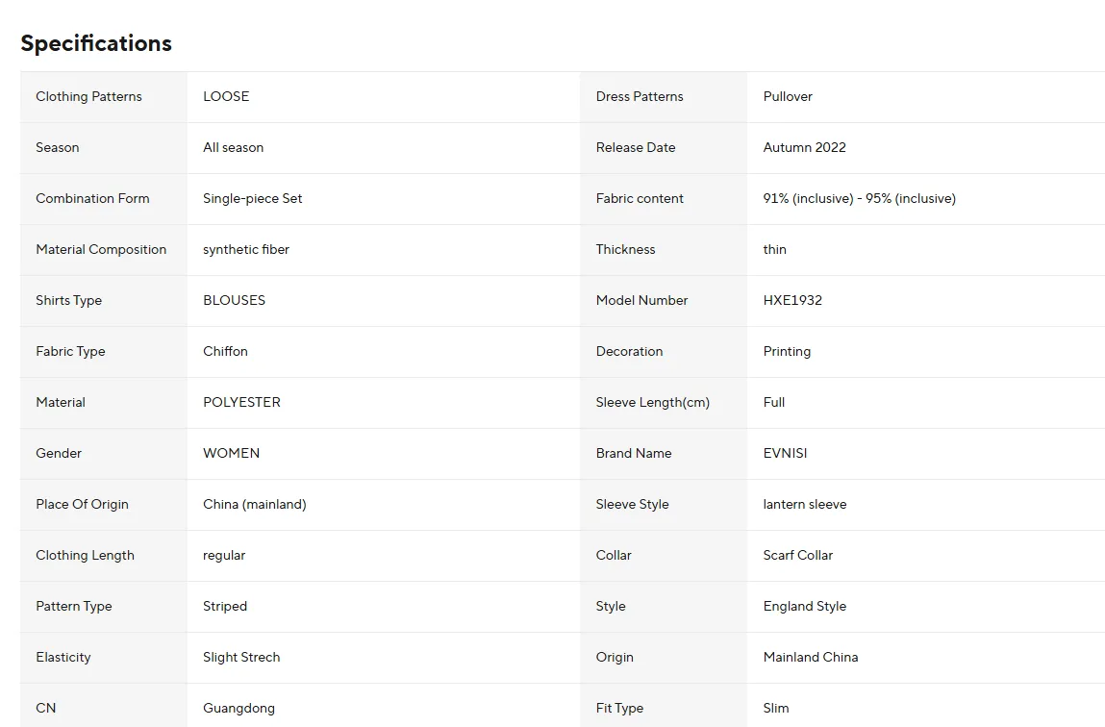Select the synthetic fiber material composition
The image size is (1105, 727).
pyautogui.click(x=246, y=249)
